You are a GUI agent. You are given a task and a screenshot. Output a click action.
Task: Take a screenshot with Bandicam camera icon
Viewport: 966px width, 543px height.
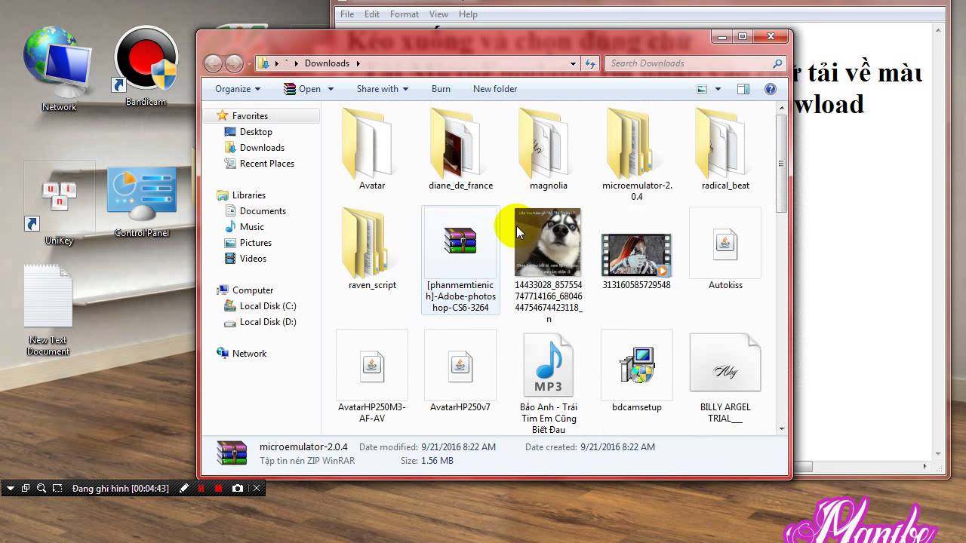[238, 489]
